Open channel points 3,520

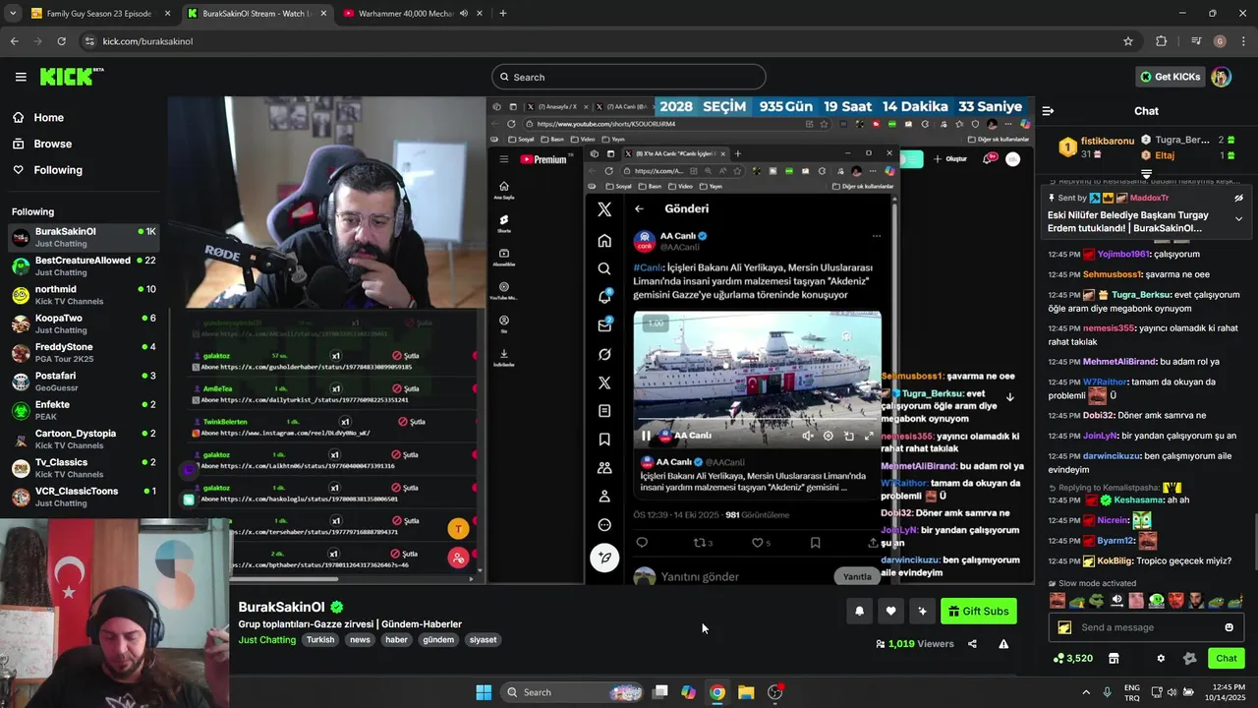tap(1072, 659)
